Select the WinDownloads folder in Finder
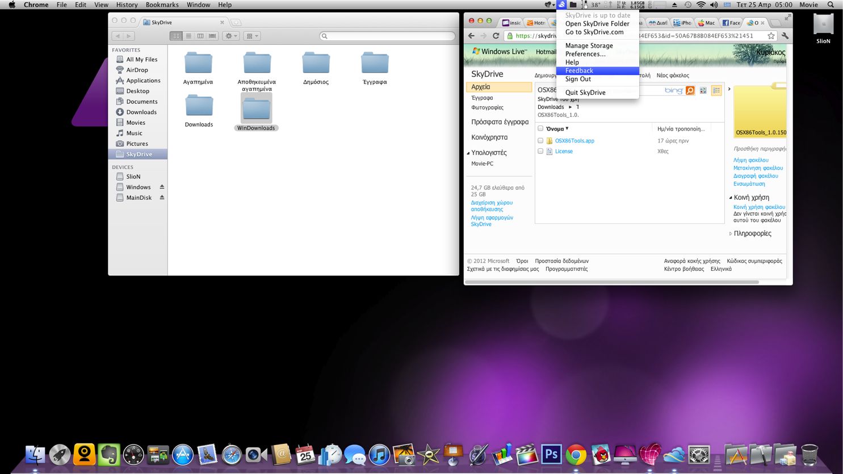This screenshot has width=843, height=474. [256, 112]
